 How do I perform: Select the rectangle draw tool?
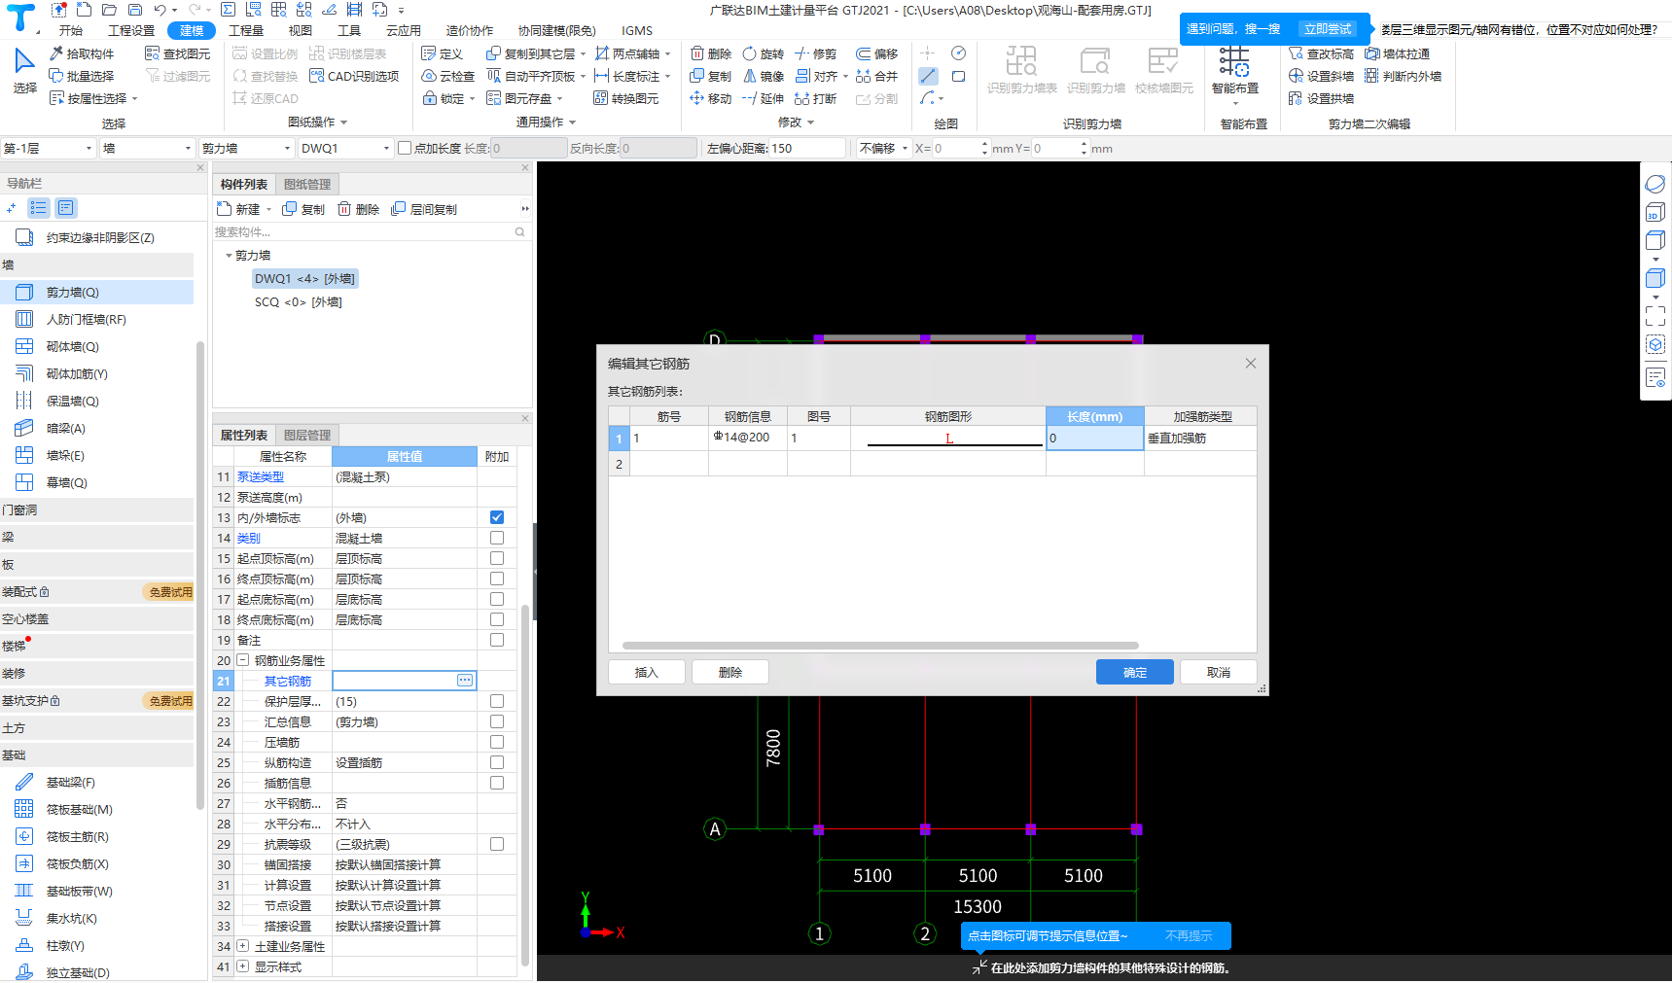[x=958, y=76]
